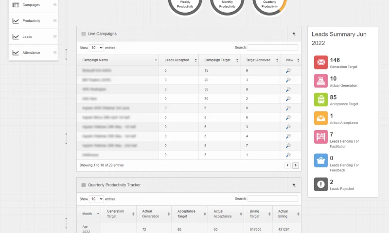This screenshot has width=389, height=233.
Task: View campaign with target 5
Action: pos(288,155)
